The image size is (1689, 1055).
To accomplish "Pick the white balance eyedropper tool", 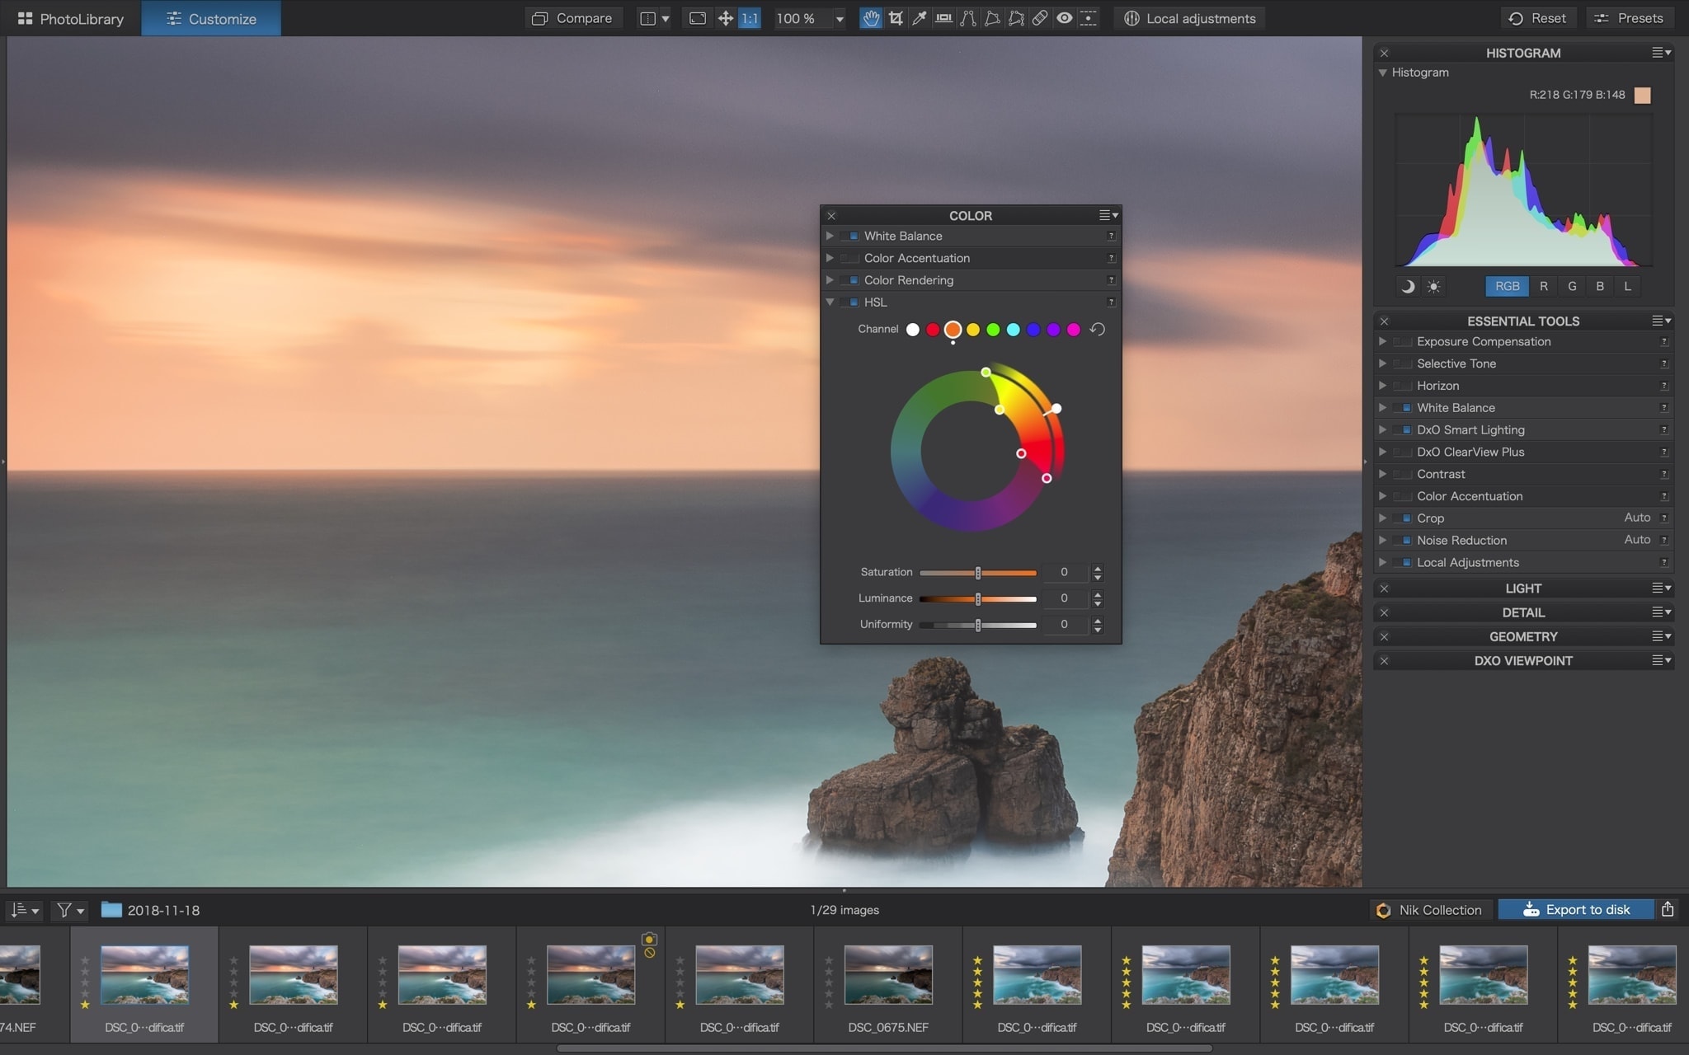I will click(x=919, y=18).
